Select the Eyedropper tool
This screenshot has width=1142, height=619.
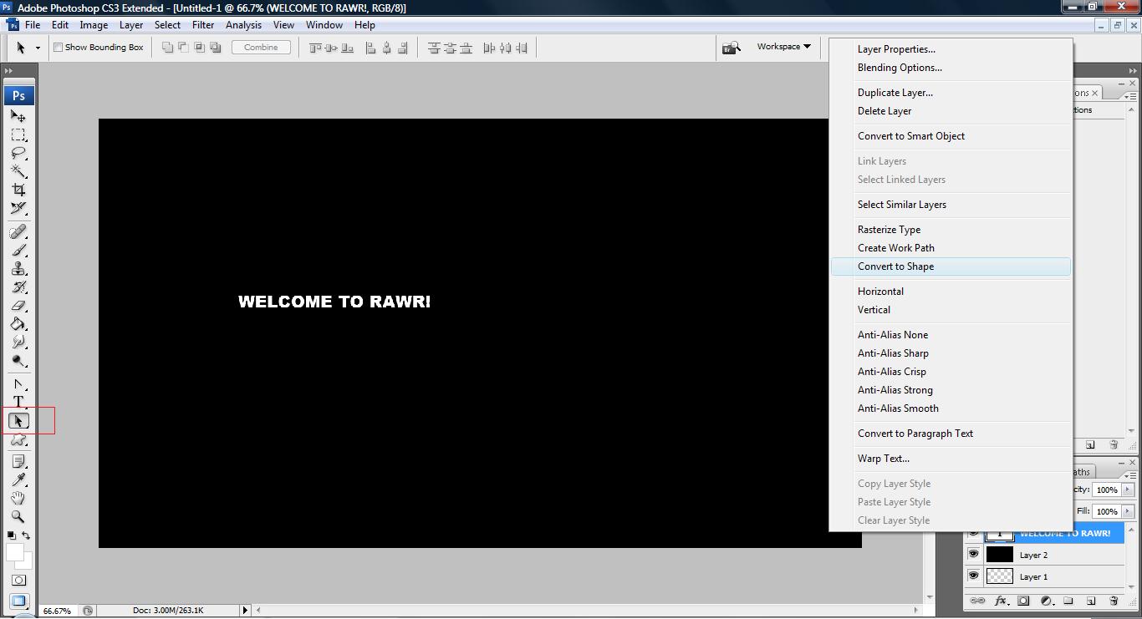pos(18,479)
